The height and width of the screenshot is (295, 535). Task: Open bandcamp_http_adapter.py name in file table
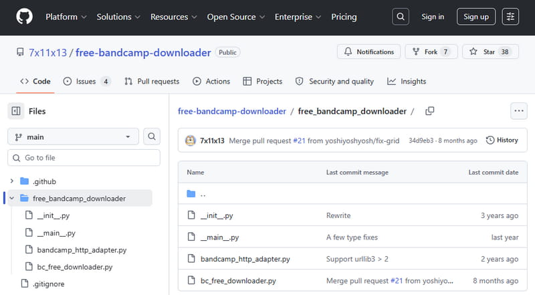point(245,259)
